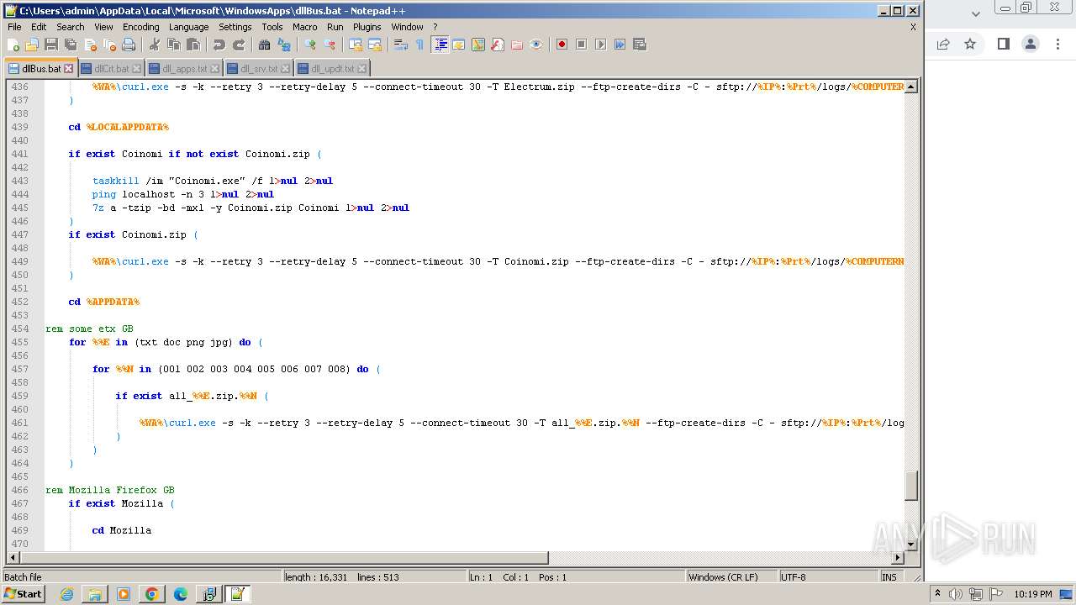Click Save Current Recorded Macro icon
The width and height of the screenshot is (1076, 605).
[639, 45]
